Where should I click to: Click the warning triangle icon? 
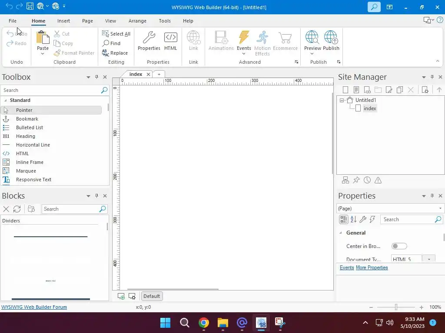coord(378,180)
